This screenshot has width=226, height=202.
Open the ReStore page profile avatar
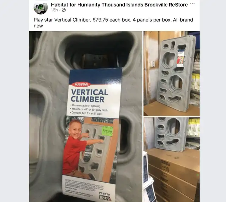41,8
